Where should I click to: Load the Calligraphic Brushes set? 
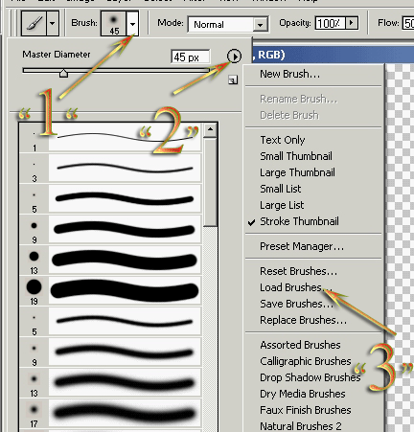point(306,361)
